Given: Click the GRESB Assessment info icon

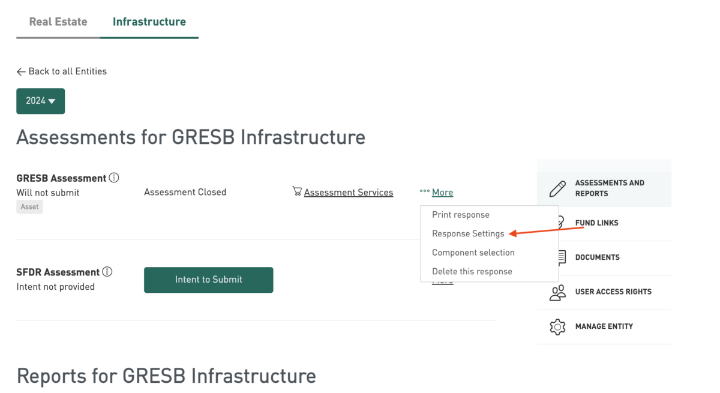Looking at the screenshot, I should (114, 178).
